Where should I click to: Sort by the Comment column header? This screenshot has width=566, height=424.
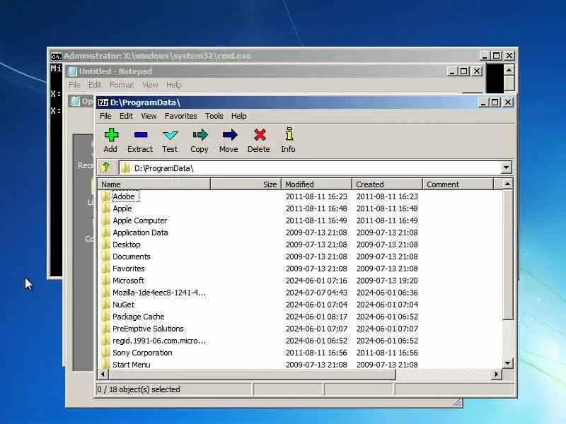pyautogui.click(x=458, y=184)
